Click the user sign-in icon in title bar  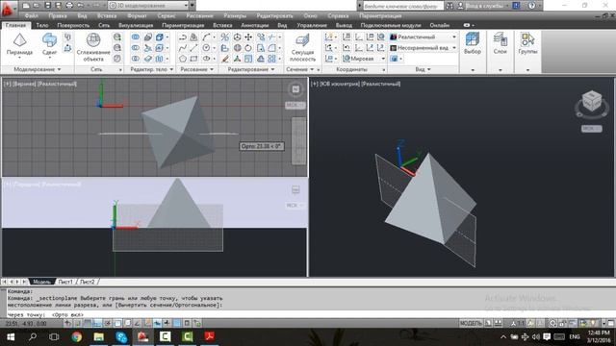point(460,6)
